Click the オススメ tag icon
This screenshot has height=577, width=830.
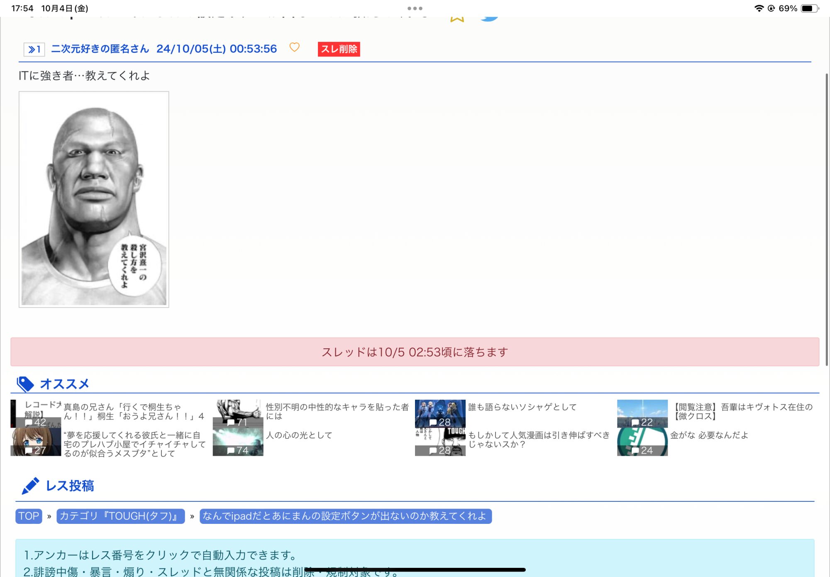click(25, 384)
